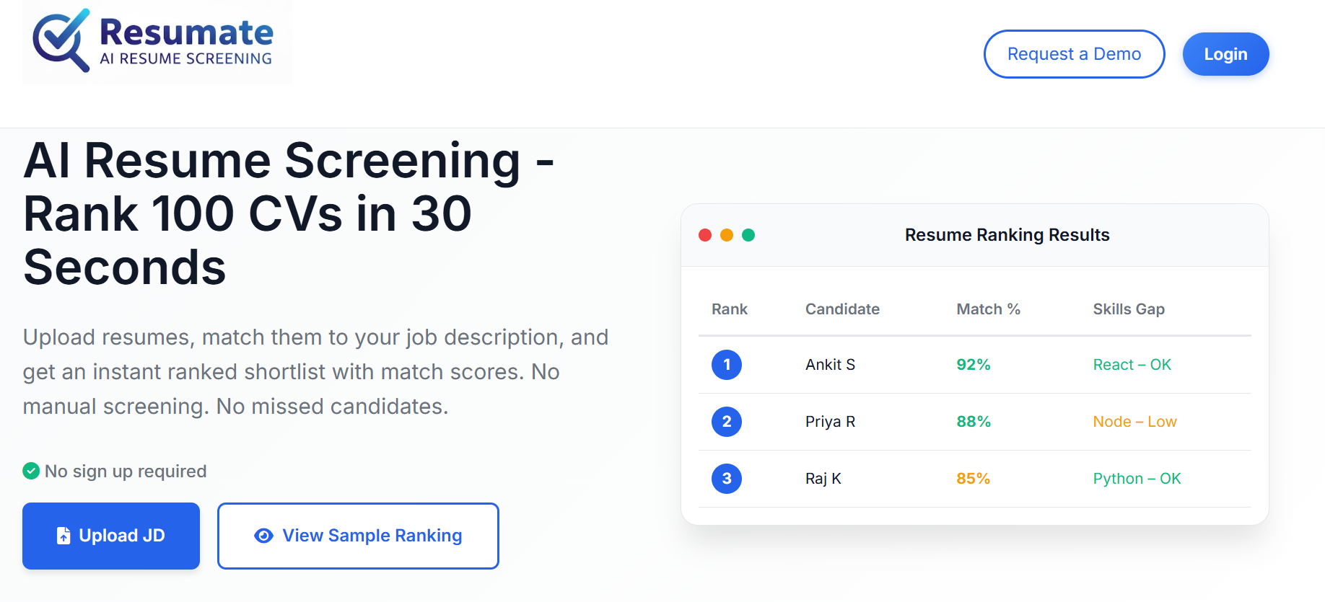
Task: Click Priya R's 88% match score
Action: 974,422
